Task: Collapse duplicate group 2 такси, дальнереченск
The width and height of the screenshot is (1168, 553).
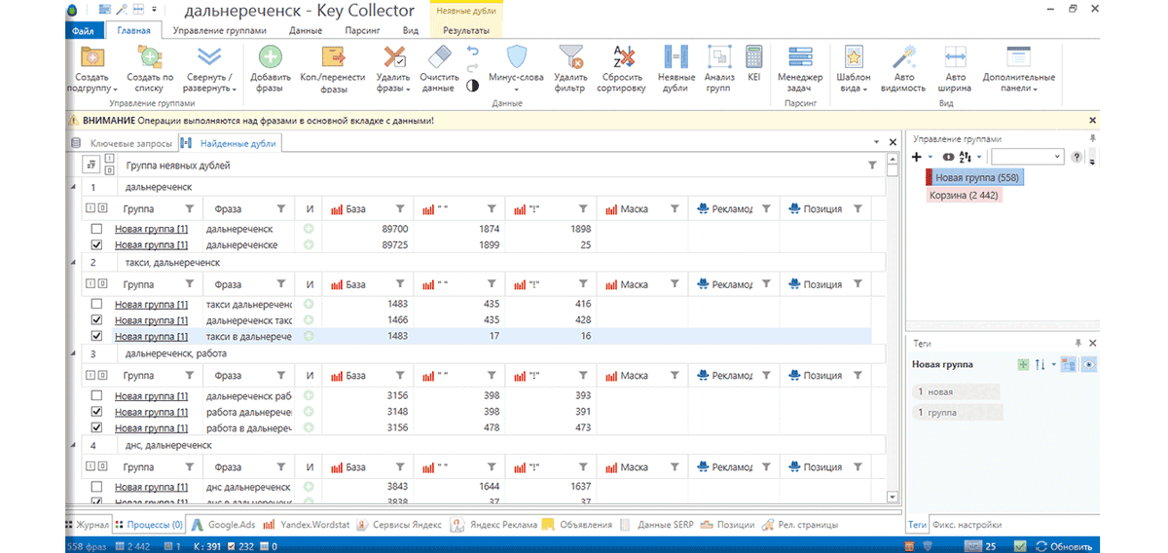Action: tap(73, 263)
